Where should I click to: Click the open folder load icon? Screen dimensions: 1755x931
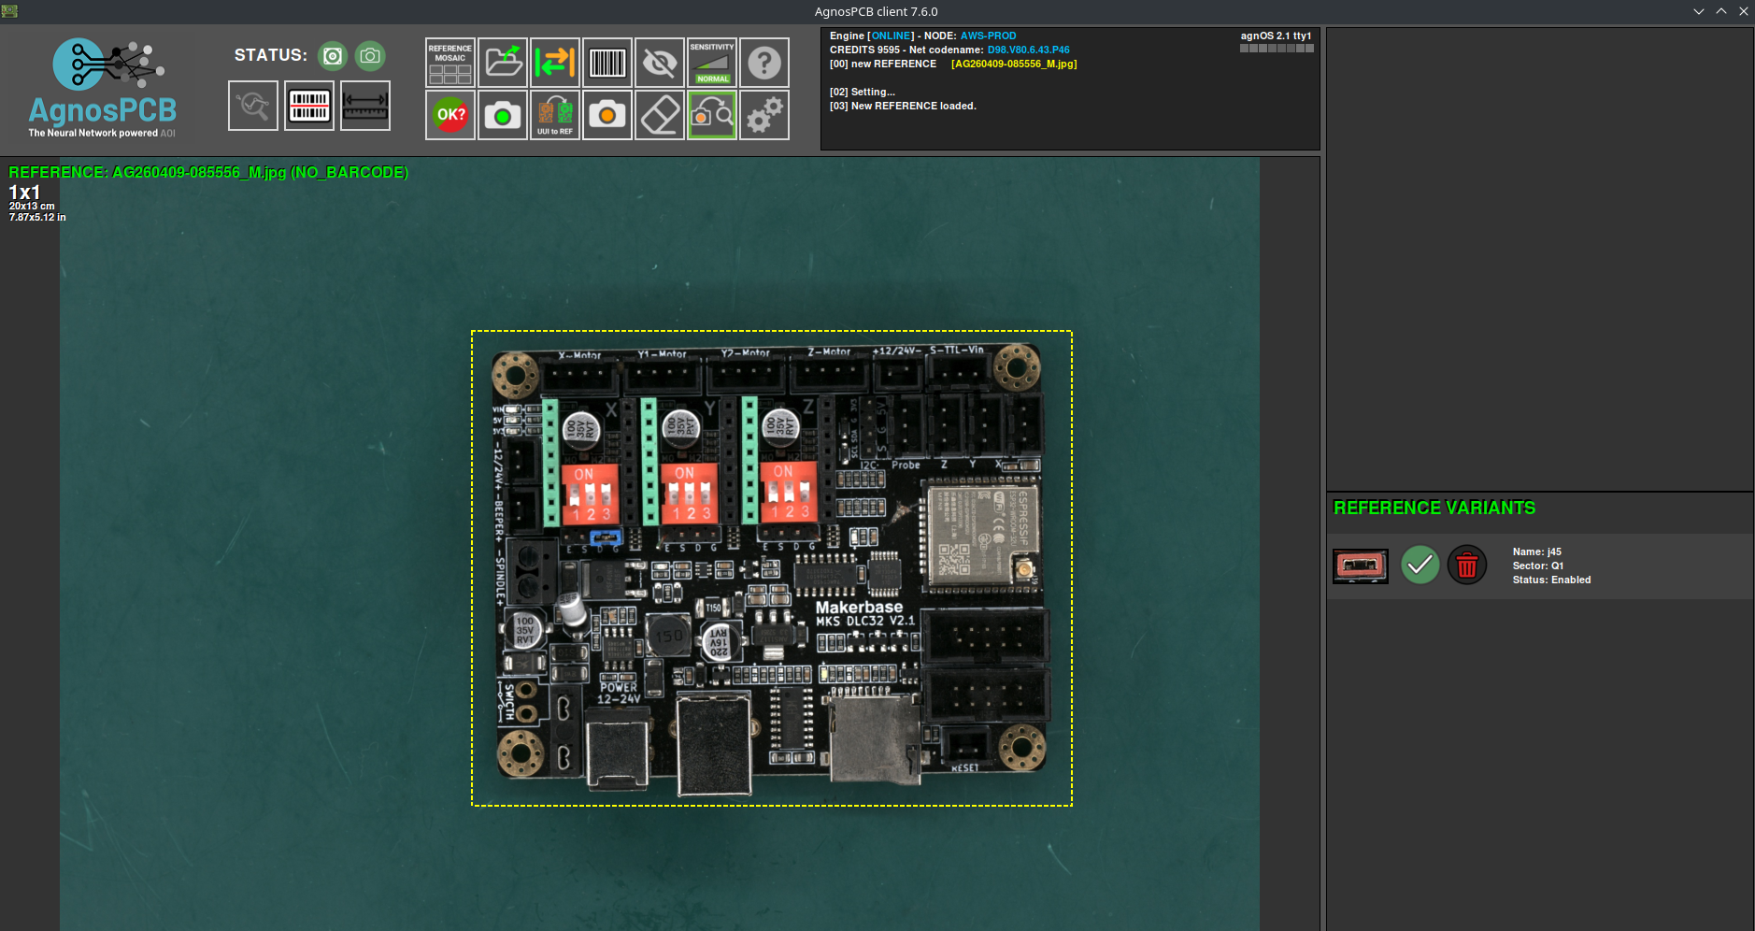coord(503,63)
